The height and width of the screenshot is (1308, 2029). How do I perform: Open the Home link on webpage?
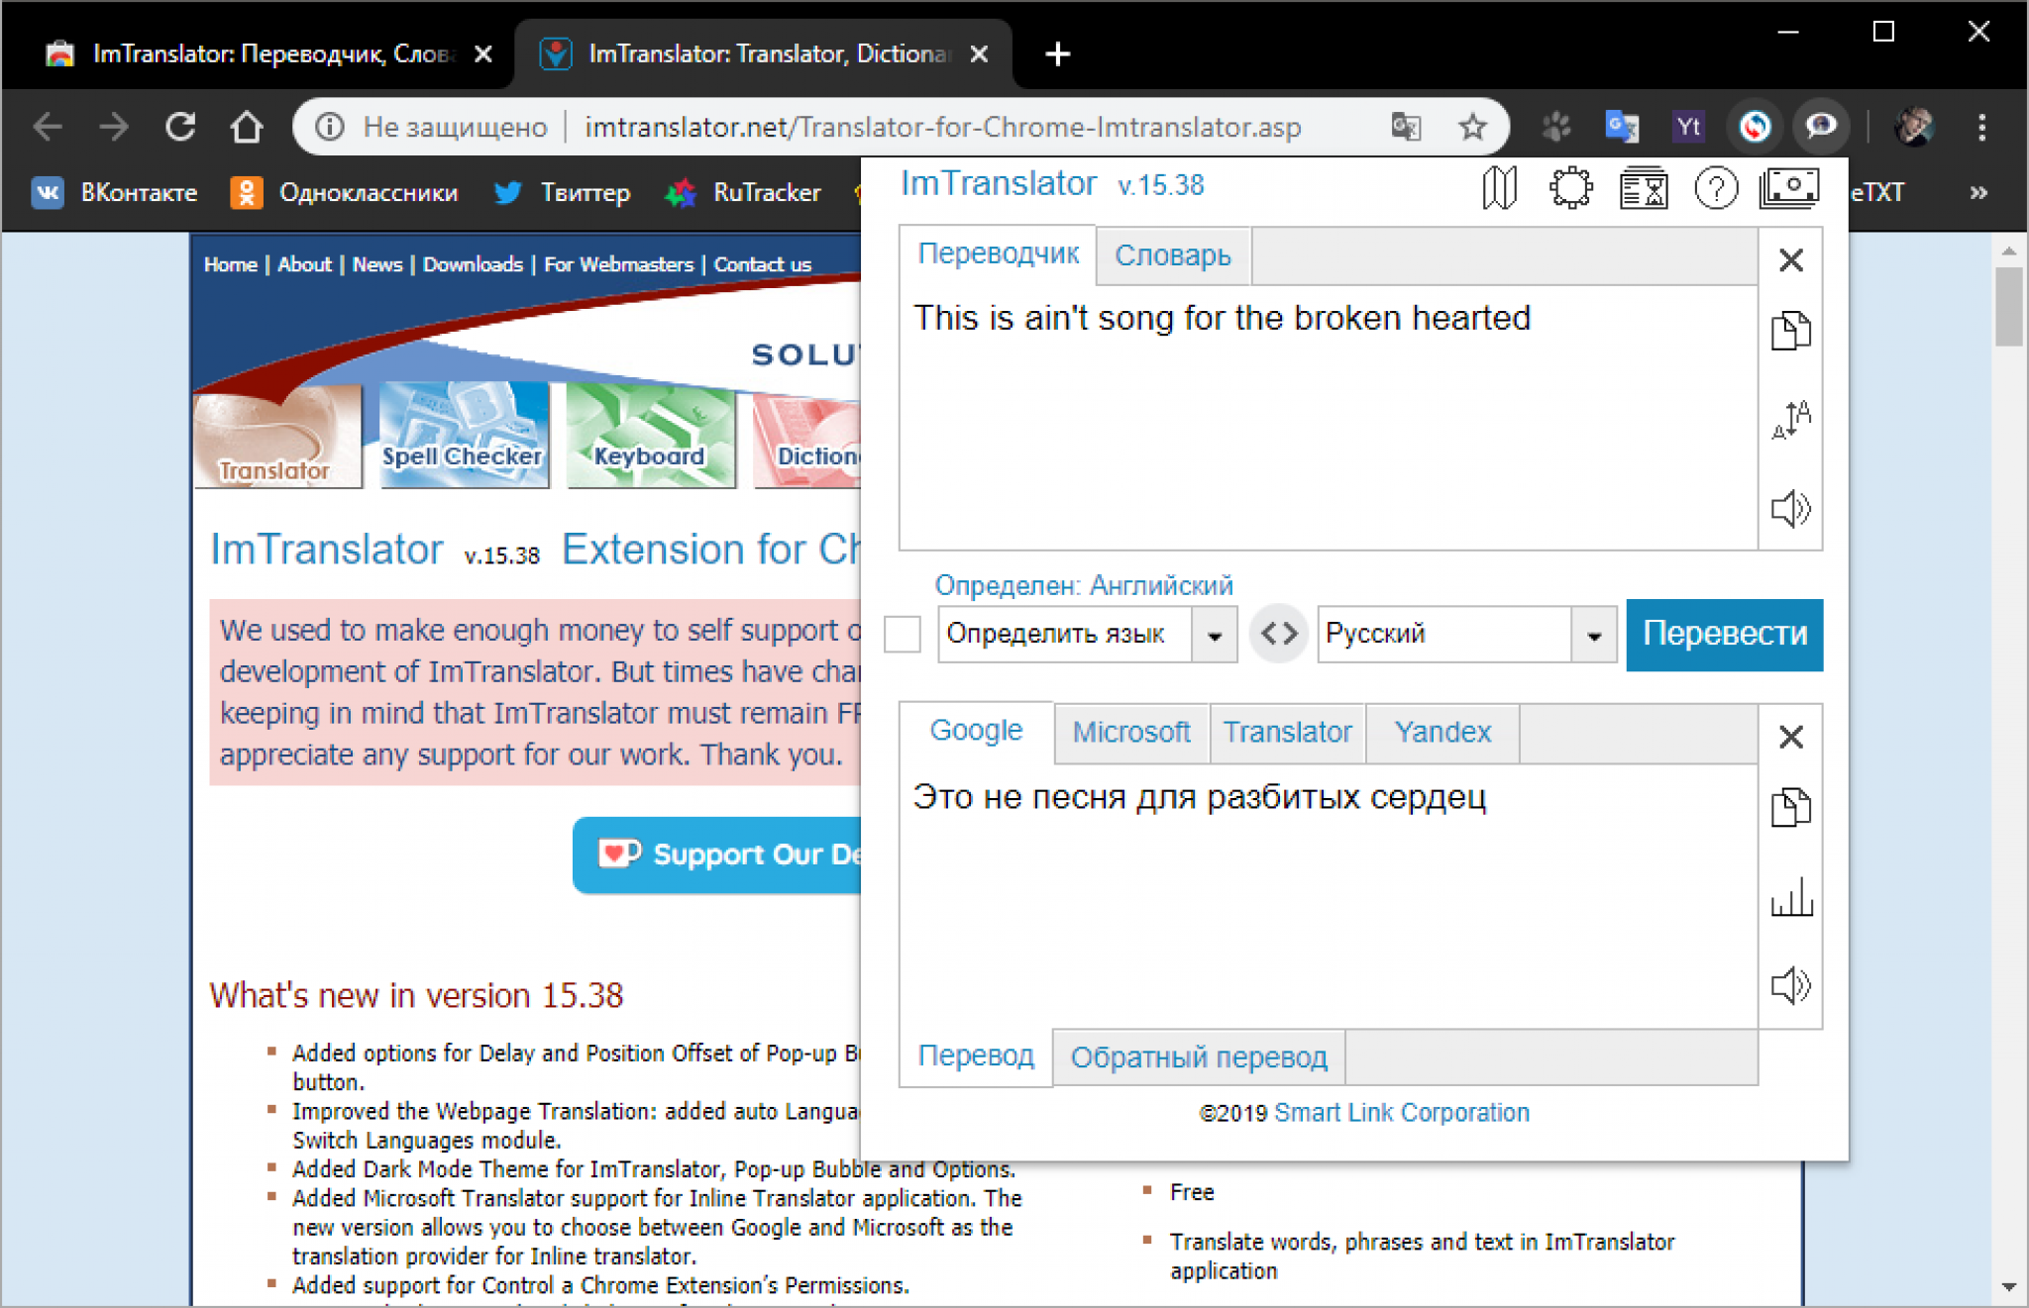click(x=230, y=264)
